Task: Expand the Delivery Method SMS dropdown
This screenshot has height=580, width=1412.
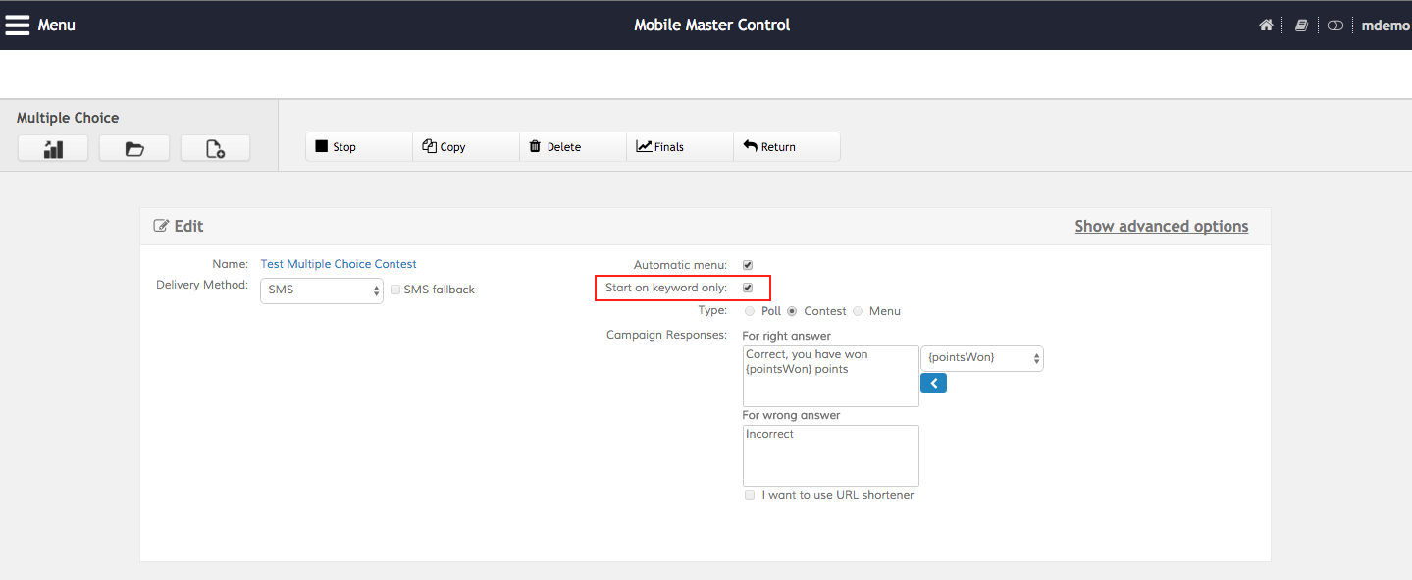Action: [x=322, y=290]
